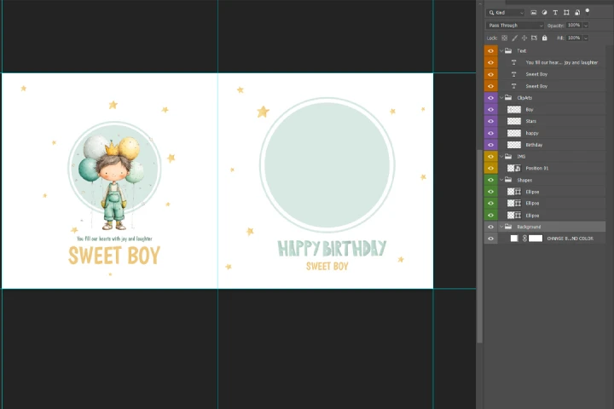Image resolution: width=614 pixels, height=409 pixels.
Task: Open the Pass Through blend mode dropdown
Action: click(x=515, y=26)
